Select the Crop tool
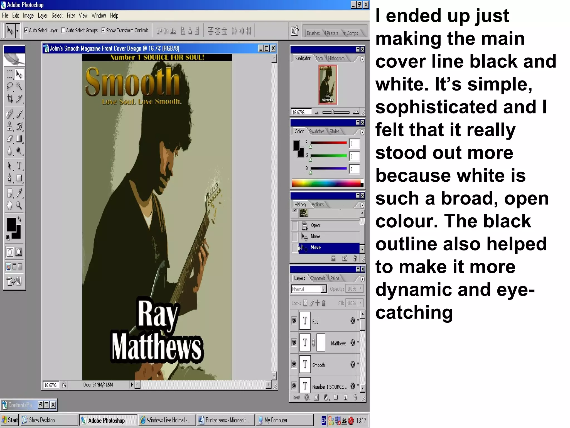The image size is (570, 428). coord(9,99)
